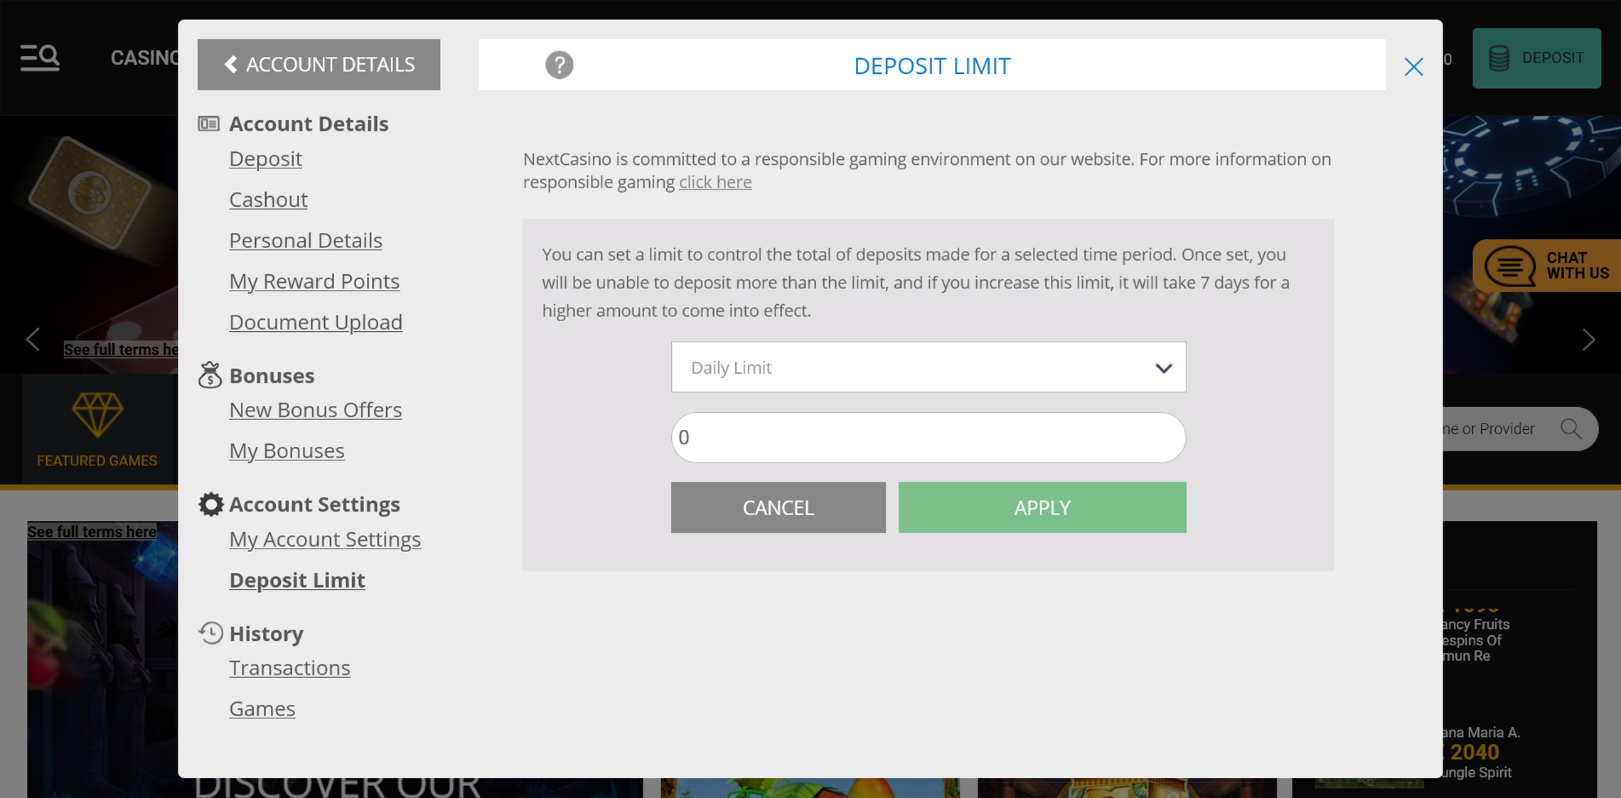Click the History clock icon
This screenshot has width=1621, height=798.
(210, 632)
